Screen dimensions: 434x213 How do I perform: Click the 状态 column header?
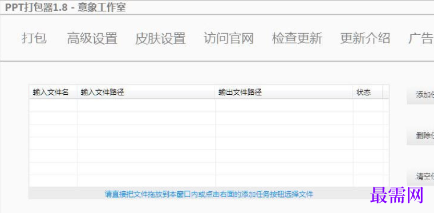click(368, 93)
